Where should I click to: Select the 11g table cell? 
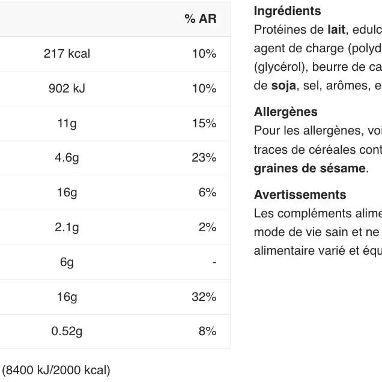coord(67,123)
